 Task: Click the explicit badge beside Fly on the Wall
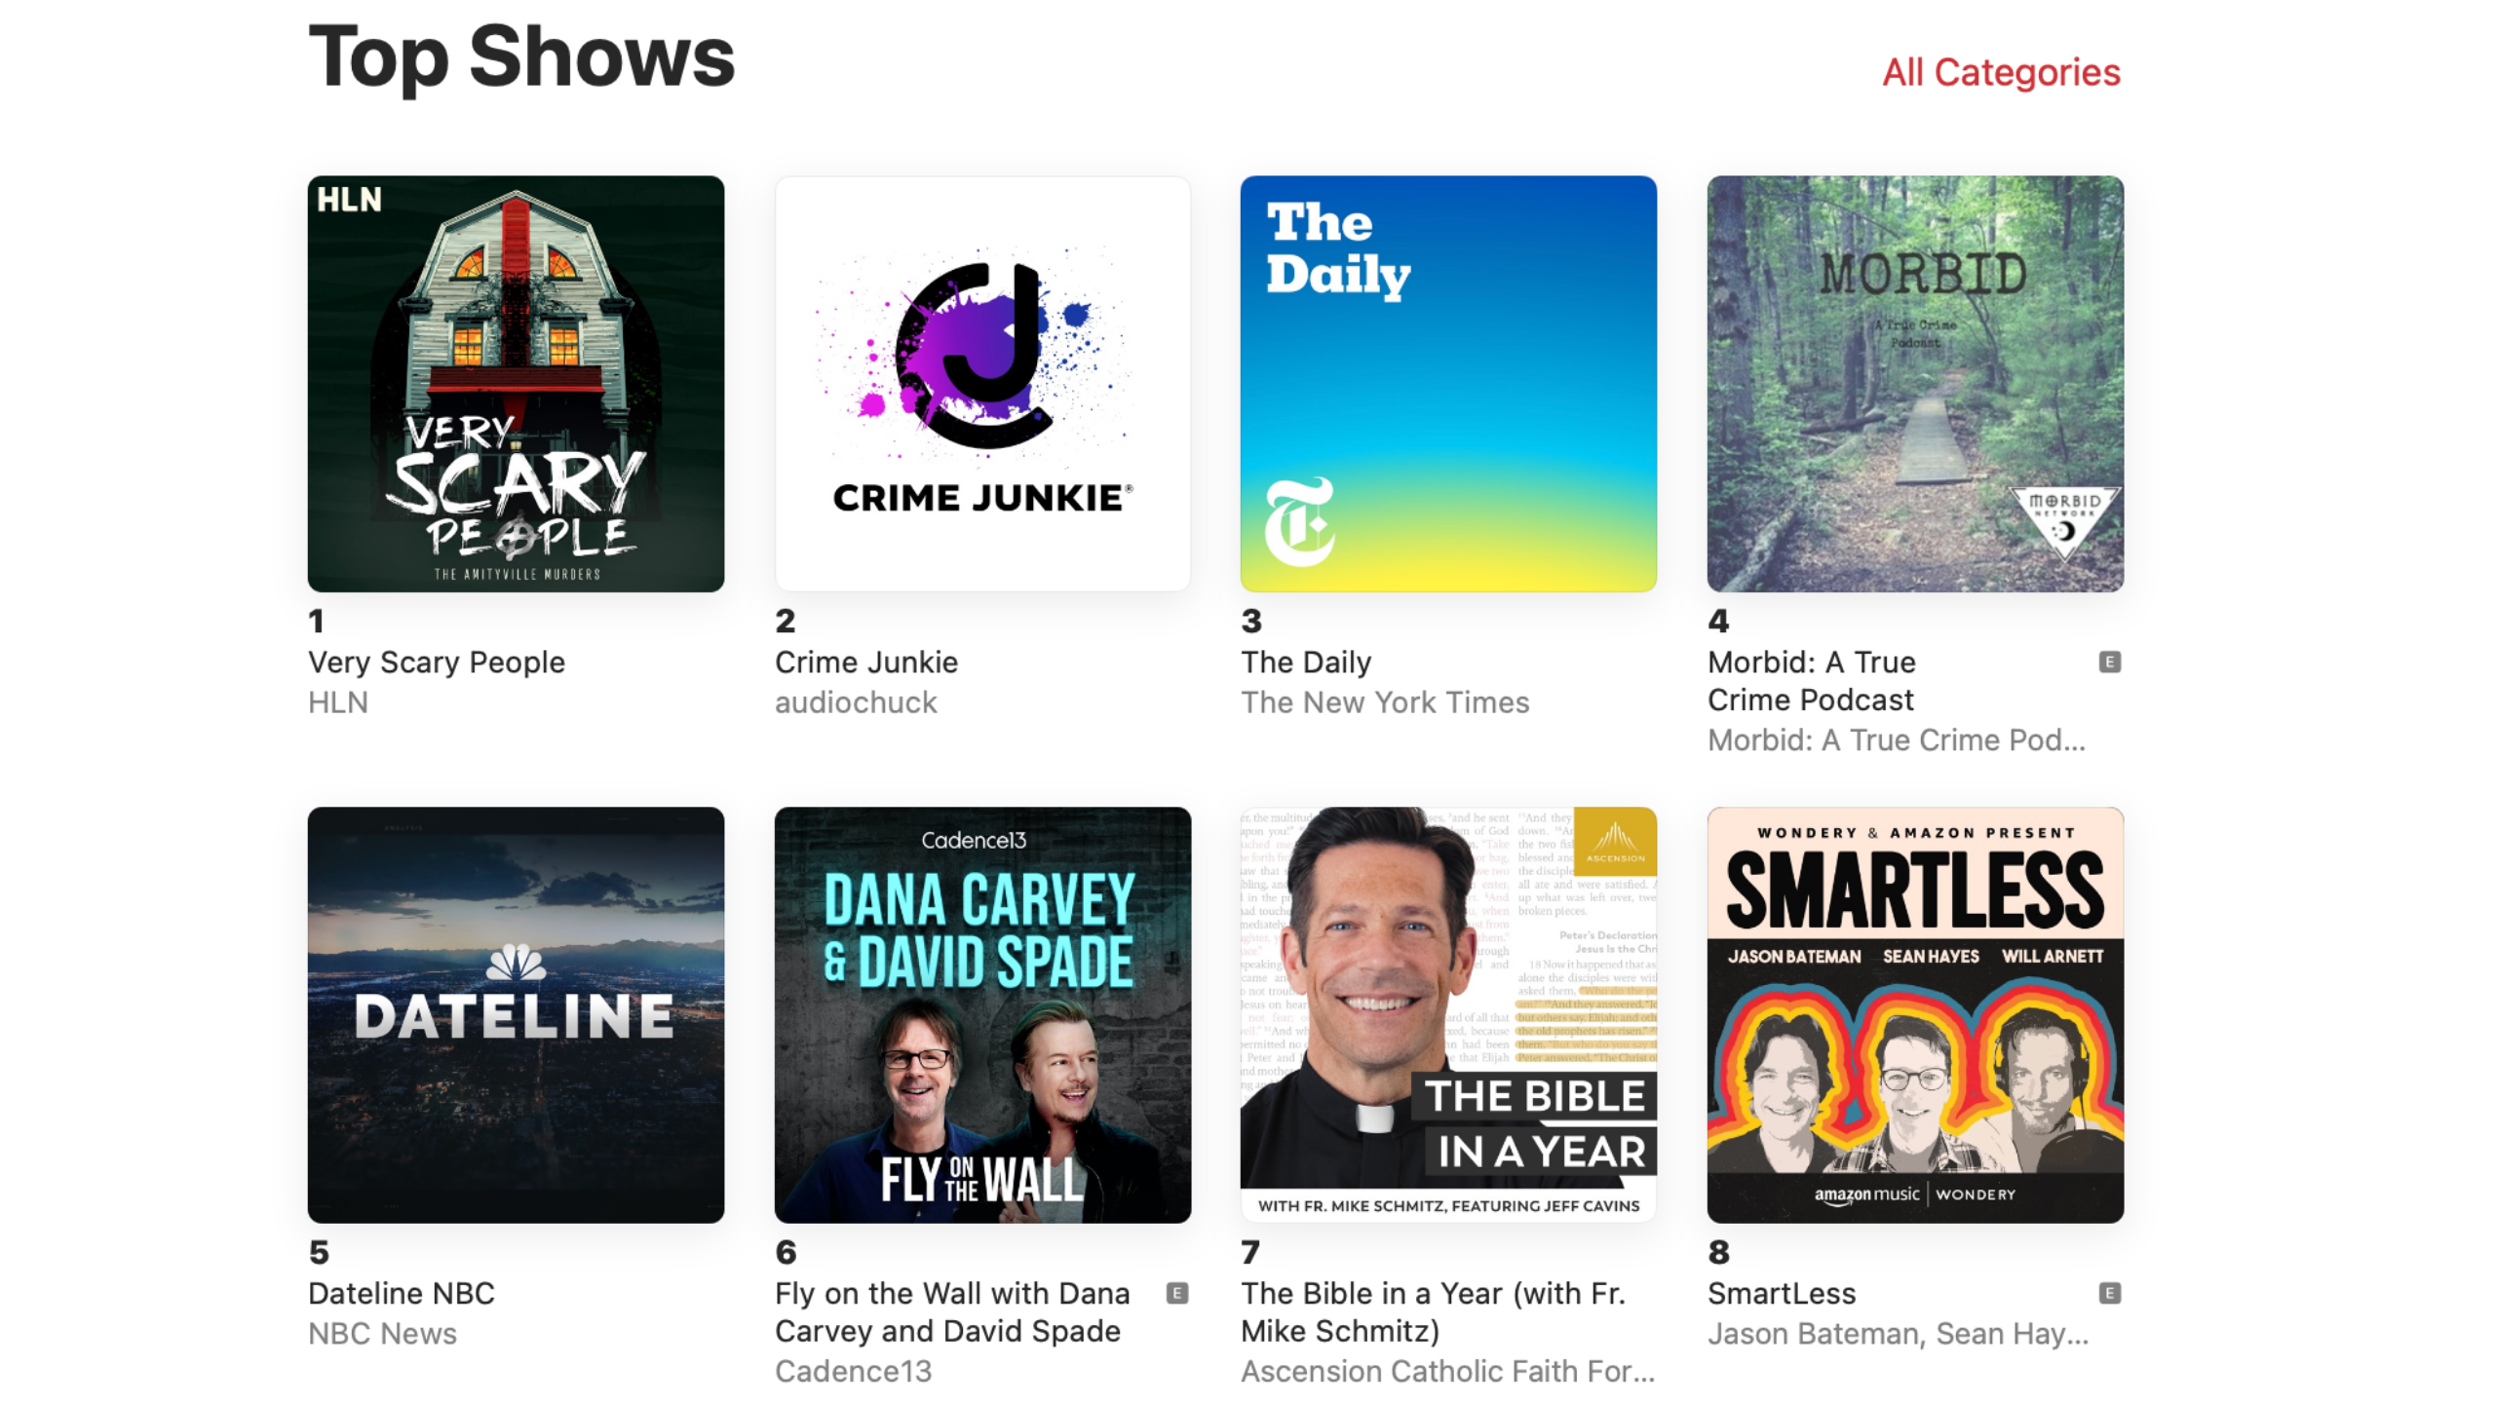coord(1177,1294)
